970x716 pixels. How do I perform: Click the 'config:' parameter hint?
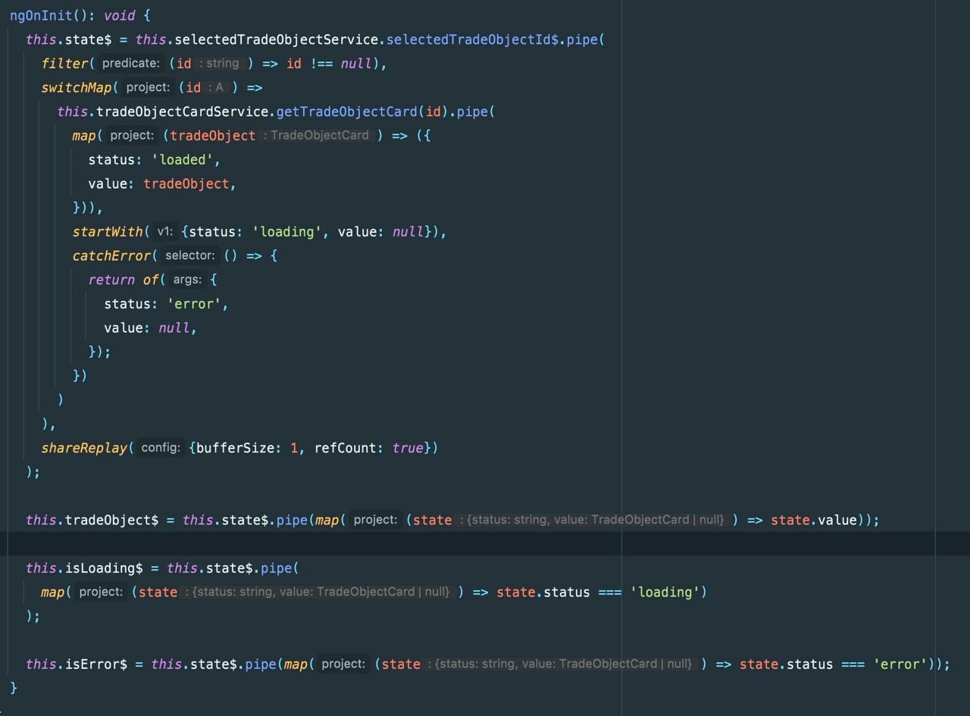pos(161,448)
